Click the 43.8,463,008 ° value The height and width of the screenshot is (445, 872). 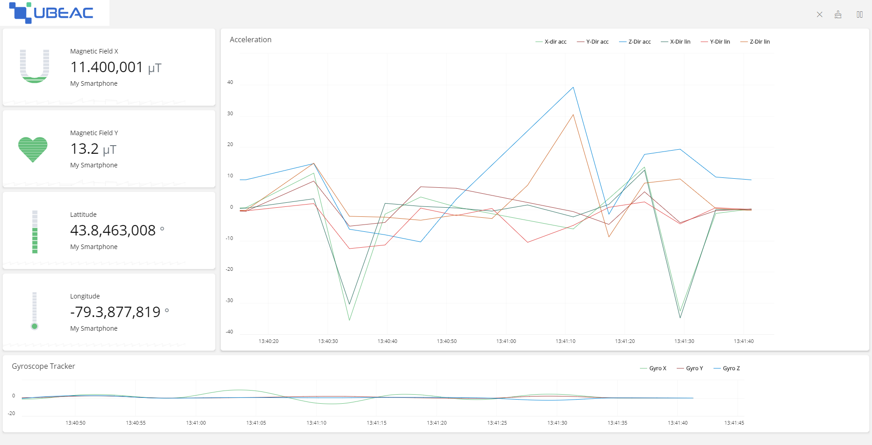tap(117, 230)
